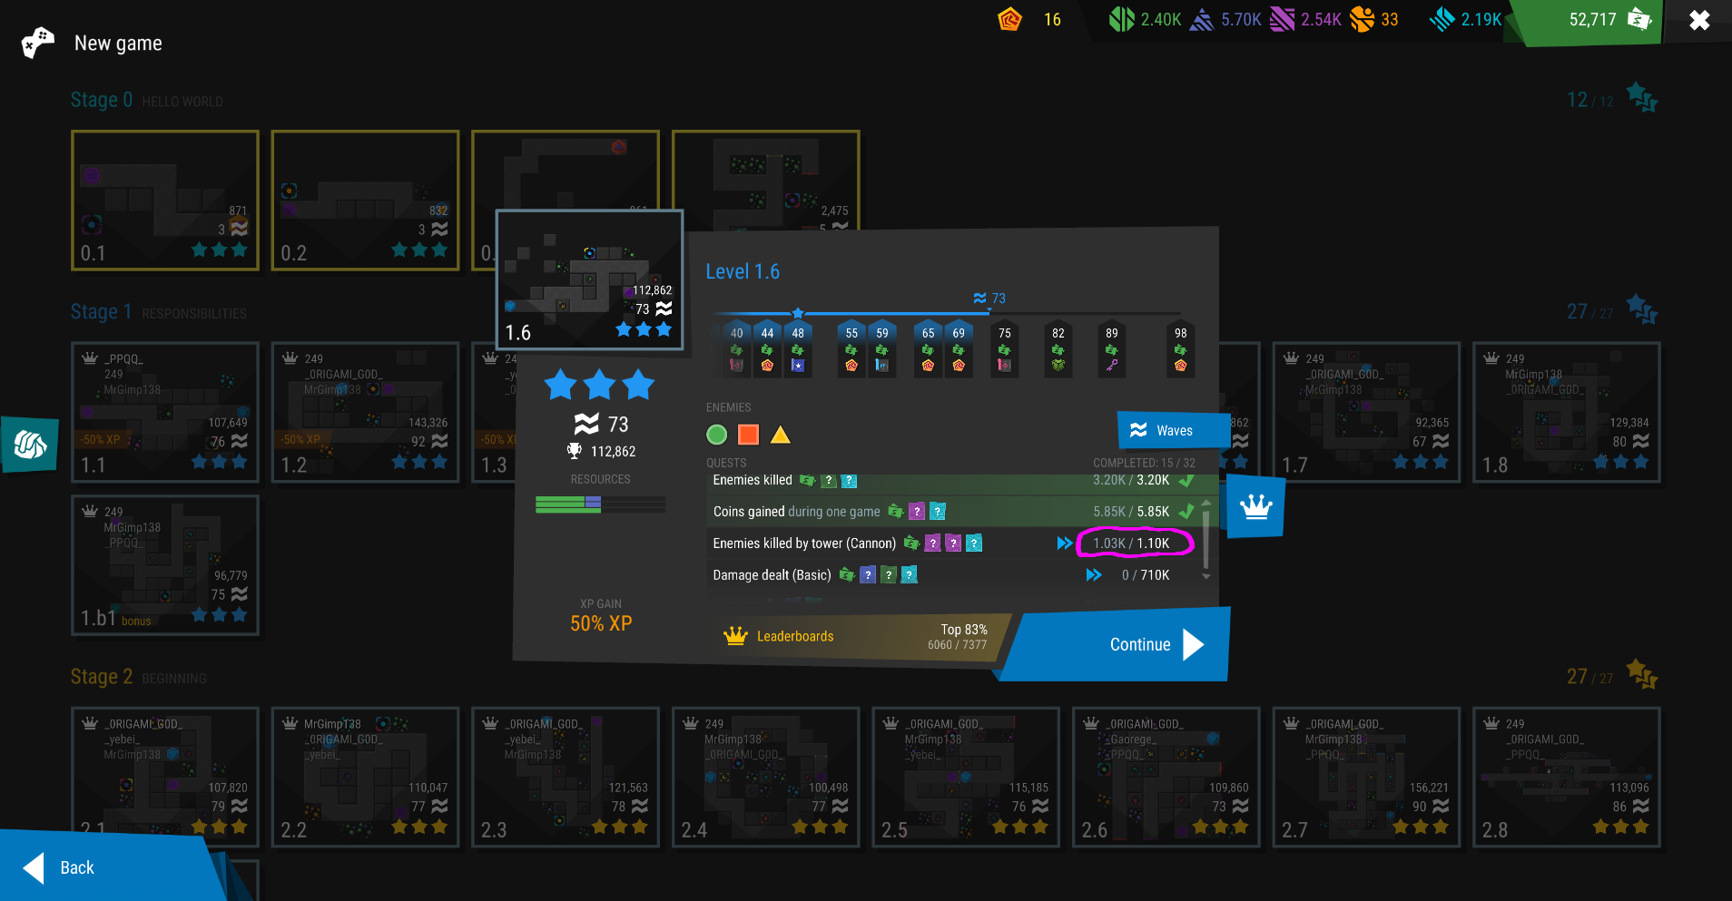
Task: Close the New game screen
Action: [1698, 20]
